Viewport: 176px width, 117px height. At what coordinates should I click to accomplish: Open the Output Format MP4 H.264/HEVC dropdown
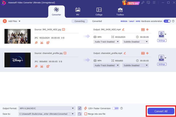[47, 108]
